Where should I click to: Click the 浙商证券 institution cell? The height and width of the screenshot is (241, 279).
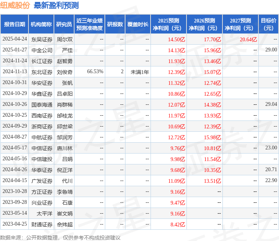42,127
